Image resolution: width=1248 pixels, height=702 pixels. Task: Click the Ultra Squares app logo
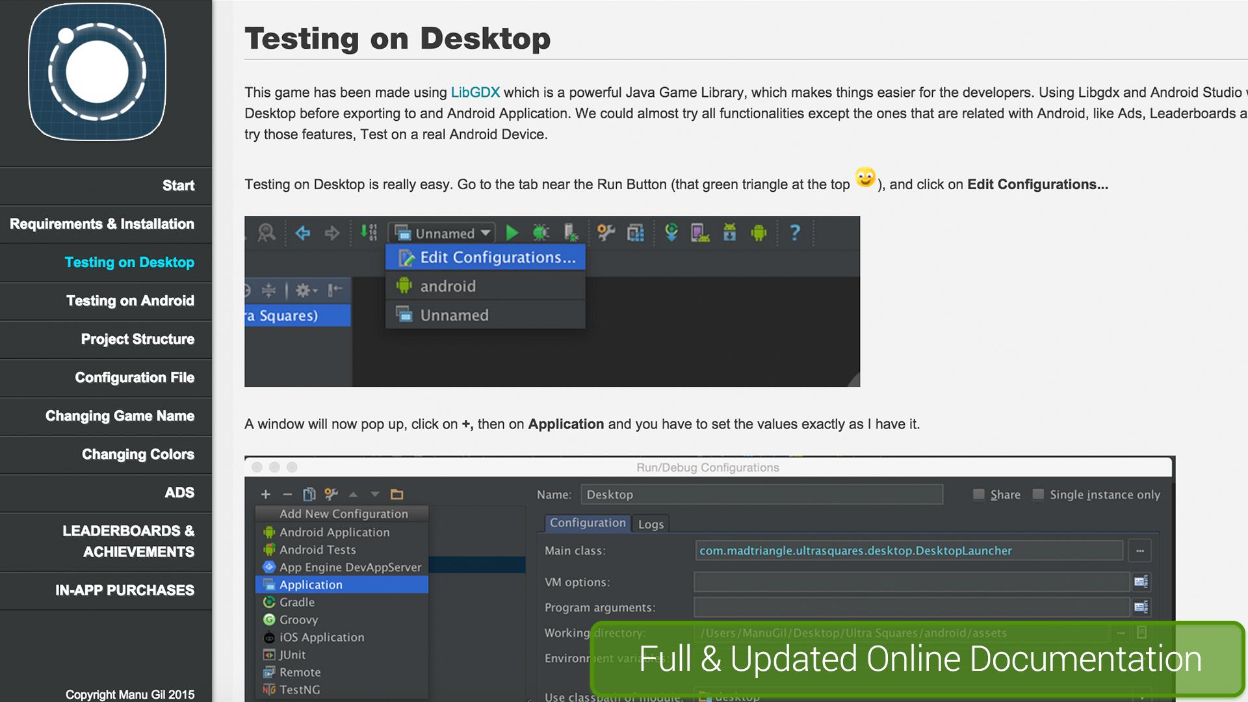coord(97,71)
